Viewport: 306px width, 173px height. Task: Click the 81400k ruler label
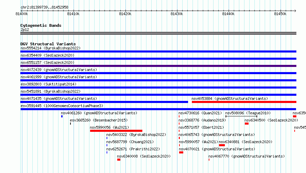(22, 14)
